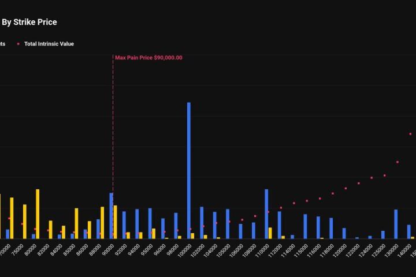Toggle the partially visible Puts legend label
416x277 pixels.
(2, 44)
